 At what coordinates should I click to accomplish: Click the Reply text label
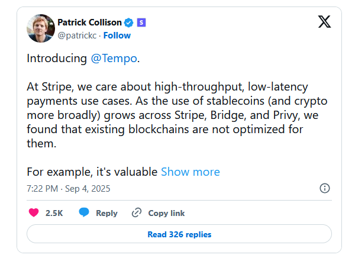pyautogui.click(x=106, y=213)
